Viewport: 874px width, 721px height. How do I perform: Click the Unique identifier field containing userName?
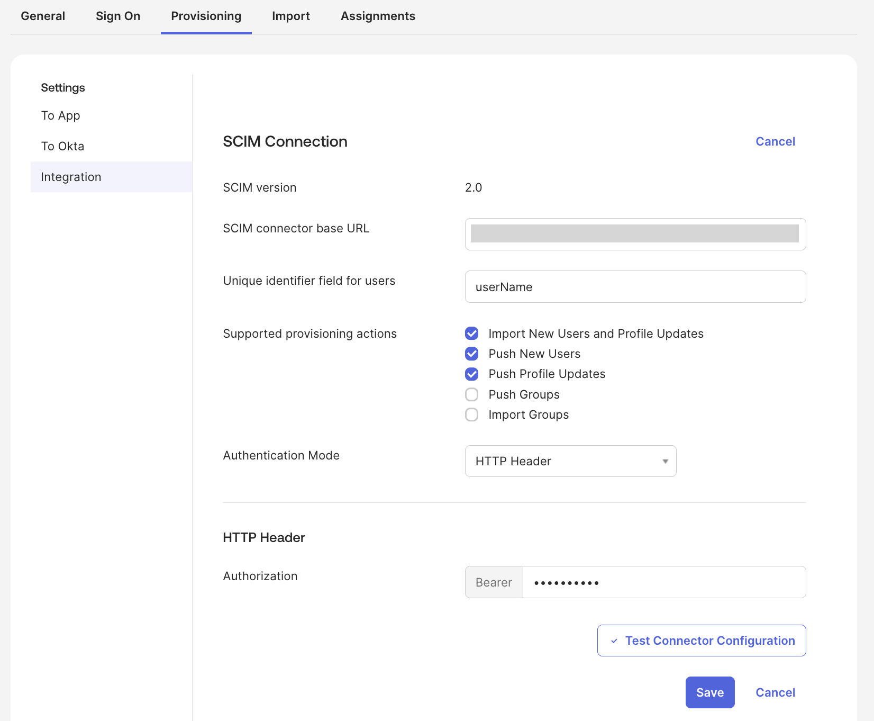[635, 287]
